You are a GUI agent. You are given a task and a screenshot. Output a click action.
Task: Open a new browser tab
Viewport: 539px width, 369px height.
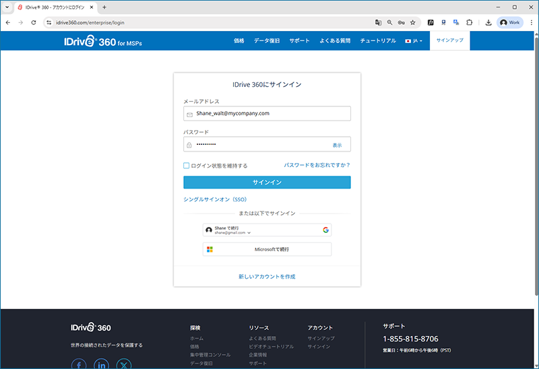coord(104,7)
